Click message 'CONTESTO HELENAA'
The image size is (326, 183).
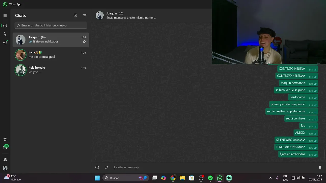click(x=297, y=76)
